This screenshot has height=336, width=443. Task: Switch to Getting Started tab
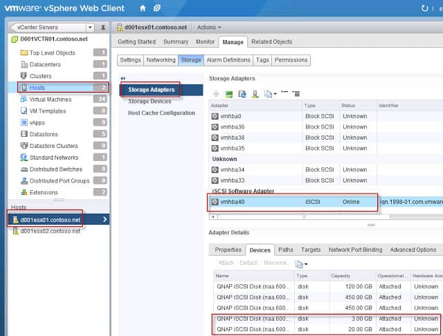click(x=137, y=41)
